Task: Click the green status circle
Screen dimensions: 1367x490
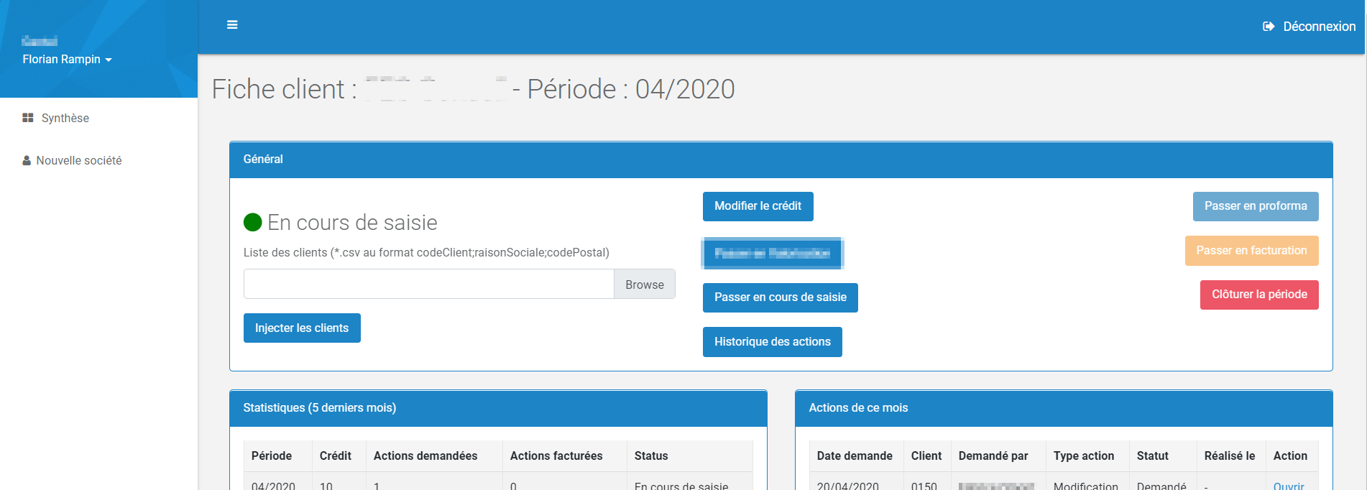Action: [252, 223]
